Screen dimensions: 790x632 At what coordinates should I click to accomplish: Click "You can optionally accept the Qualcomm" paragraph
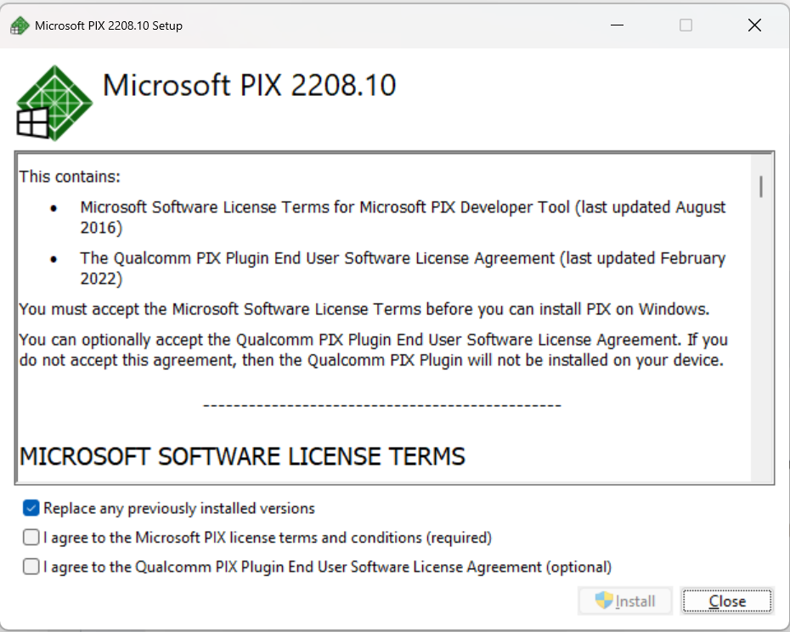coord(373,350)
